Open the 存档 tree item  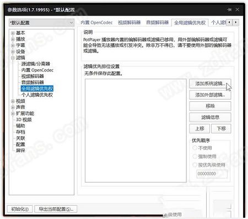(20, 132)
